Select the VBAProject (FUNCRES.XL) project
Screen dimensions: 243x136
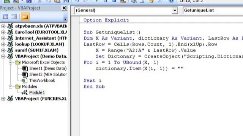(41, 99)
